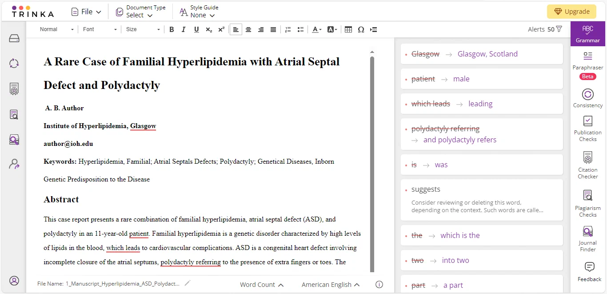Open the user account icon
This screenshot has height=294, width=607.
[x=14, y=281]
